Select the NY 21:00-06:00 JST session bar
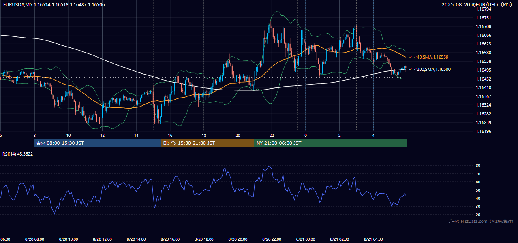 click(330, 143)
